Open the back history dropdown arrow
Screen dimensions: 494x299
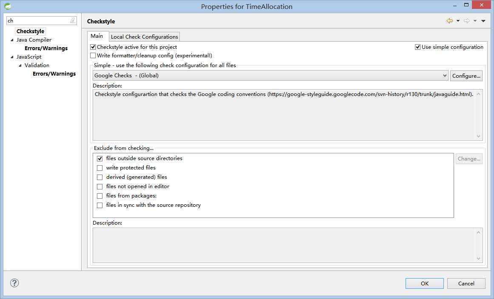[458, 21]
